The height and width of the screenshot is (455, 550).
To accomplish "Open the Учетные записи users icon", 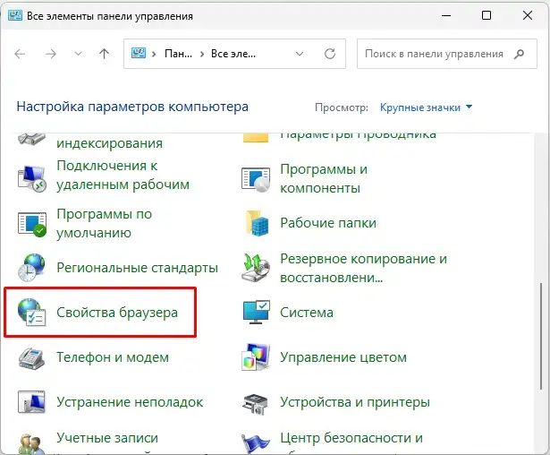I will (x=31, y=444).
